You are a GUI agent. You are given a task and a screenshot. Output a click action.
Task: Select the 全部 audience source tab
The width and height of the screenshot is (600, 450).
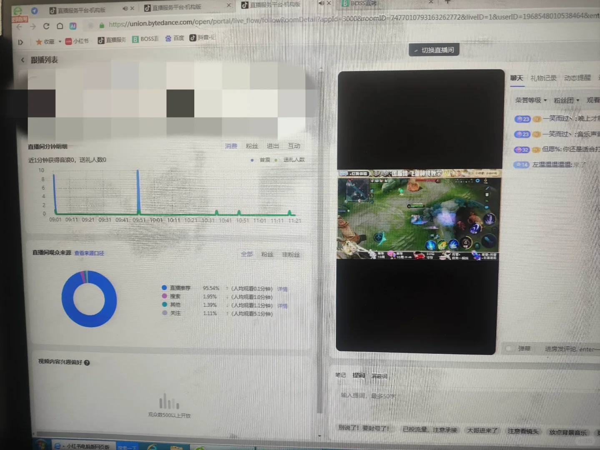(x=247, y=254)
